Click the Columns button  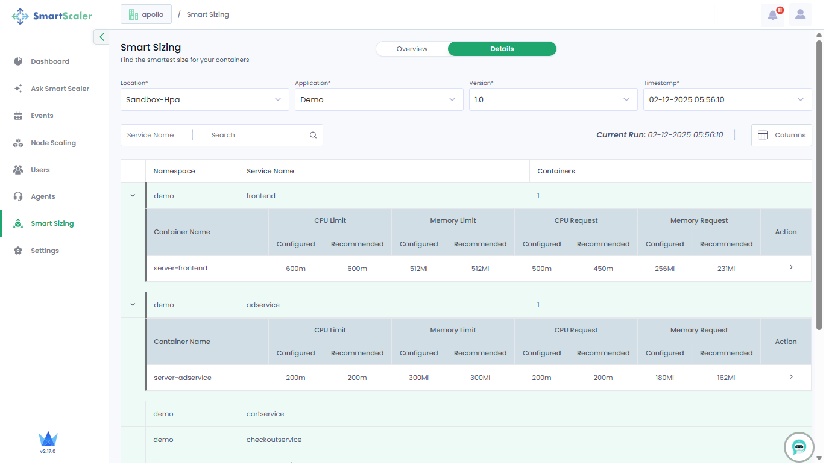(781, 136)
